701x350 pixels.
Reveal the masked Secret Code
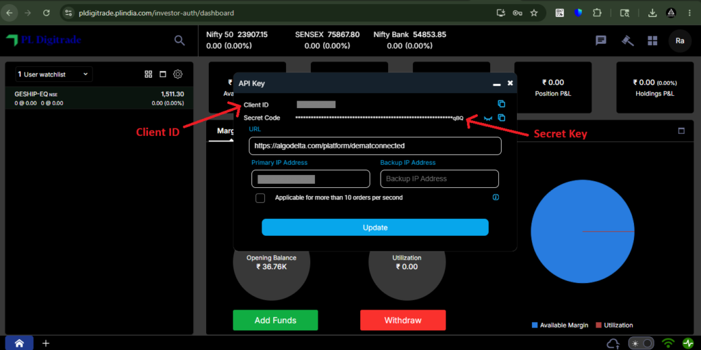[x=487, y=118]
